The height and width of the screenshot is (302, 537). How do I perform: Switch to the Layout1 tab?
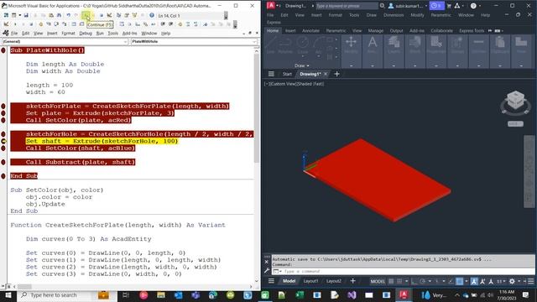(310, 281)
